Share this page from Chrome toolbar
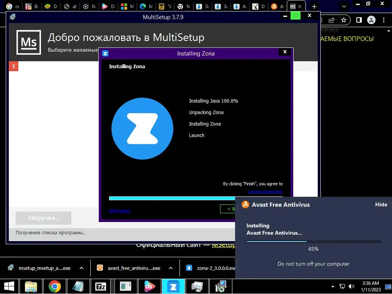392x294 pixels. [x=332, y=20]
